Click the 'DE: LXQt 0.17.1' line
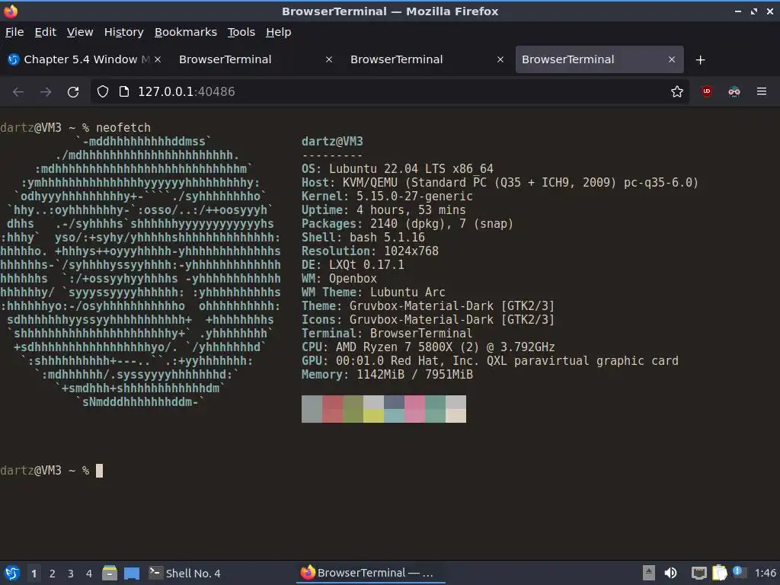 (x=353, y=264)
